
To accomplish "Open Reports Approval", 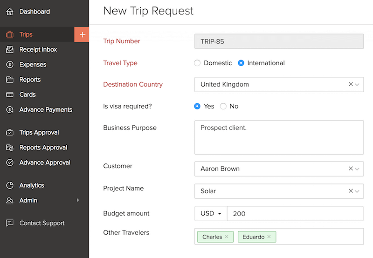I will (43, 148).
